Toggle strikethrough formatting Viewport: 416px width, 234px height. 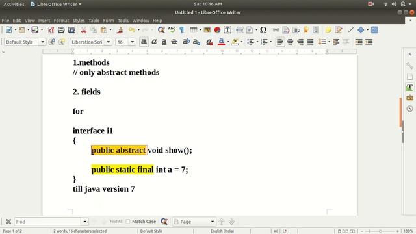click(174, 42)
